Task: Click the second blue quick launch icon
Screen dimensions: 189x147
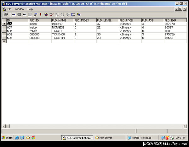Action: 22,138
